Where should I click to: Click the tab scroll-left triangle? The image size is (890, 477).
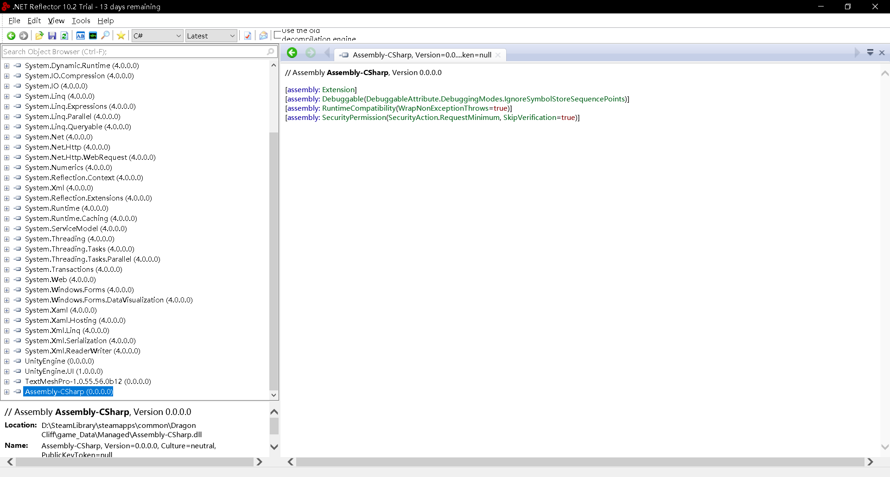327,53
